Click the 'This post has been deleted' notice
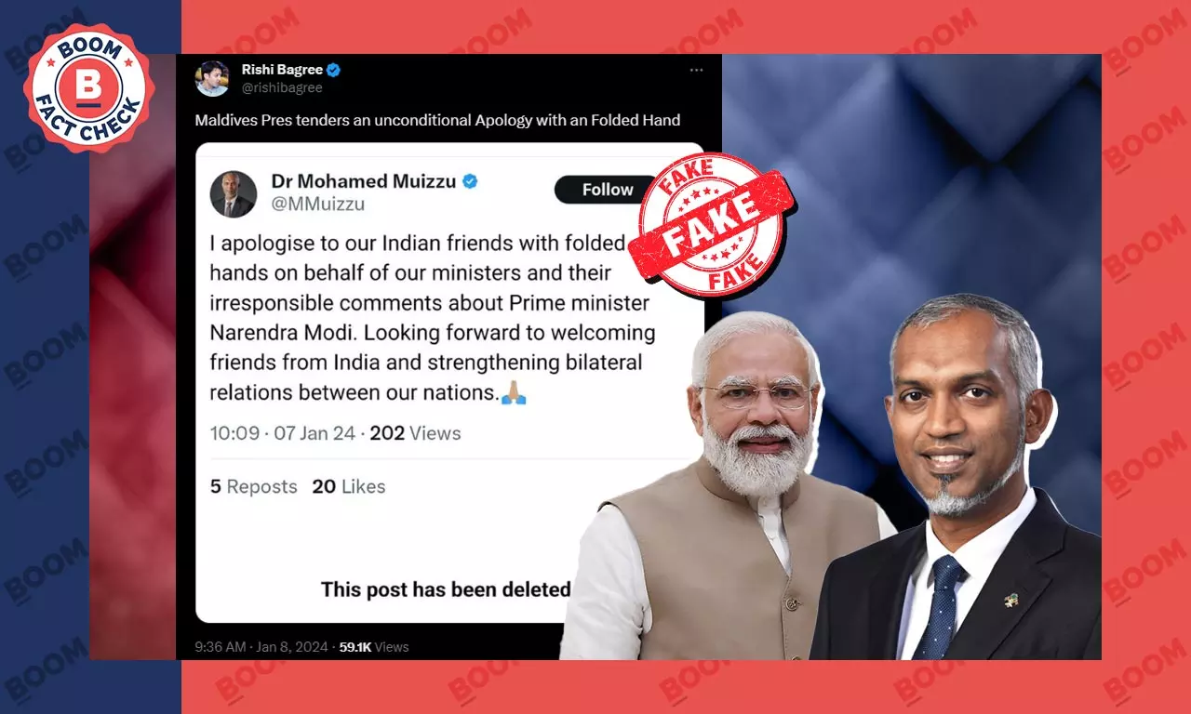This screenshot has width=1191, height=714. click(446, 589)
